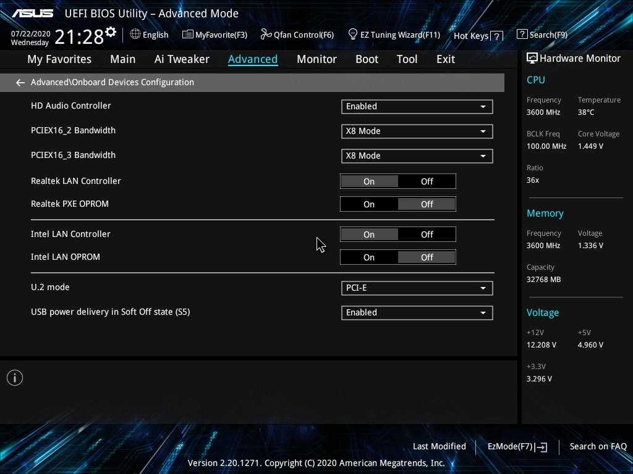Set Intel LAN OPROM to On
This screenshot has width=633, height=474.
(369, 257)
